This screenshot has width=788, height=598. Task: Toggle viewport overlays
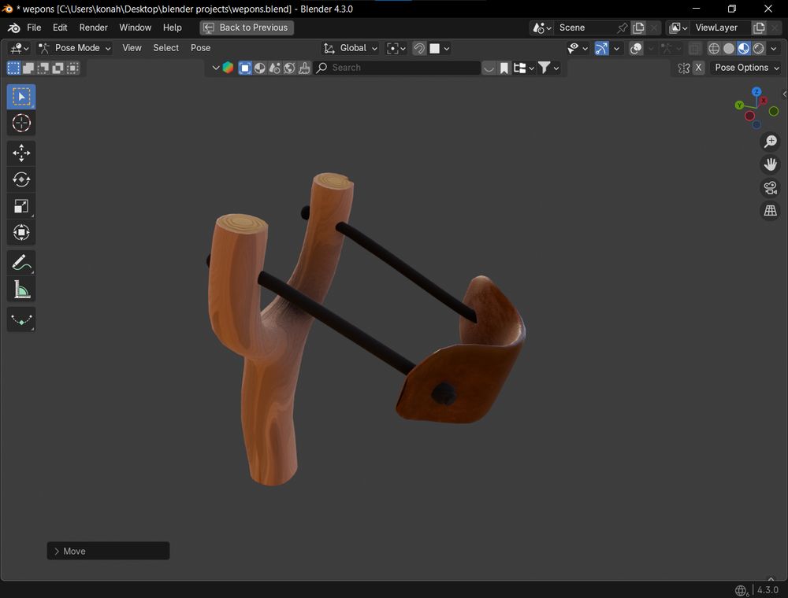coord(636,48)
